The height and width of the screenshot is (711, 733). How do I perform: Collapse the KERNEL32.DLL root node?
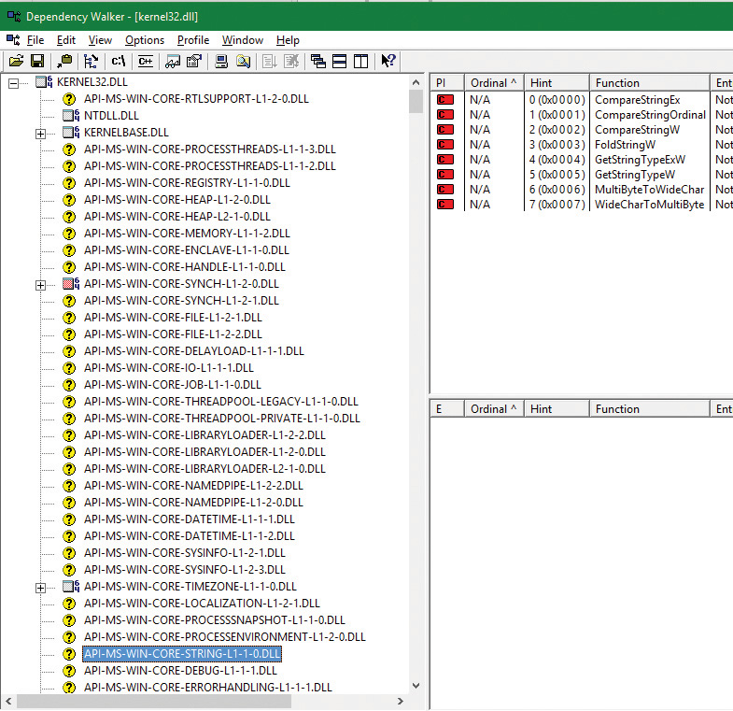[13, 82]
